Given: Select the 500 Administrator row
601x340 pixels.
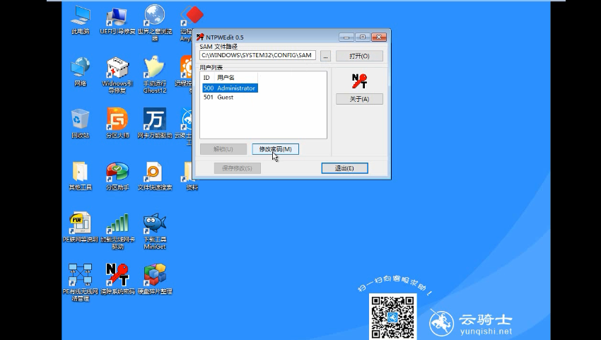Looking at the screenshot, I should [x=230, y=88].
